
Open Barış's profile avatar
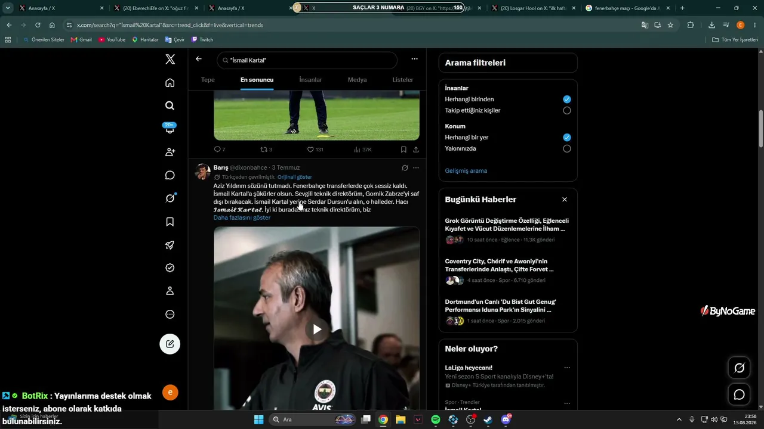click(x=203, y=172)
